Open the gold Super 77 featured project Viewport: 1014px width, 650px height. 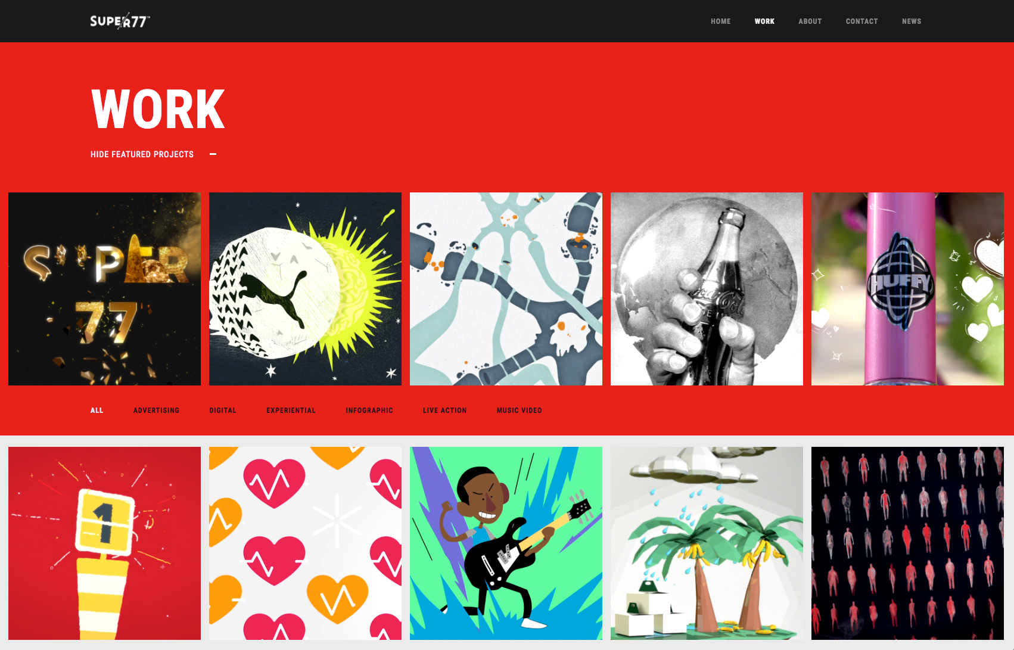coord(104,289)
